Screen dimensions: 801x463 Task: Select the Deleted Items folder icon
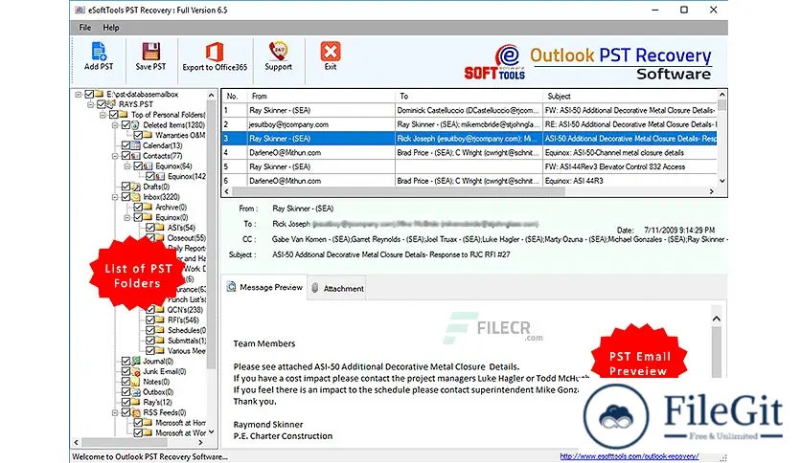pos(135,125)
